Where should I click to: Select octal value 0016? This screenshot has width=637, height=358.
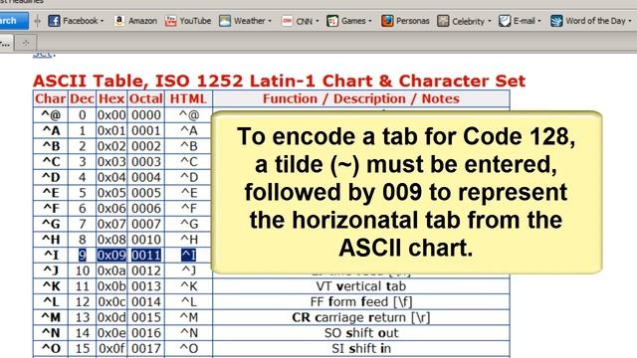coord(146,333)
